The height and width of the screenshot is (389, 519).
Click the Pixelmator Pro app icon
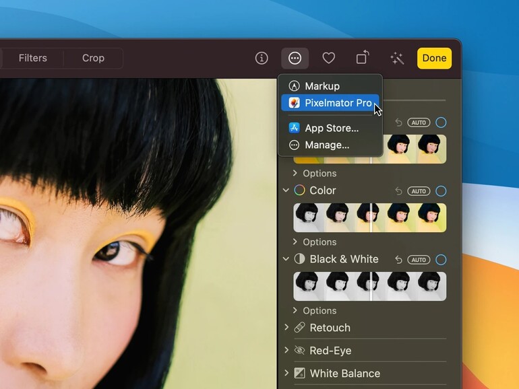pyautogui.click(x=294, y=103)
